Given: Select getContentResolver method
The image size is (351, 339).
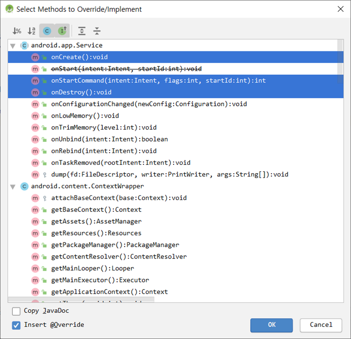Looking at the screenshot, I should [x=175, y=257].
